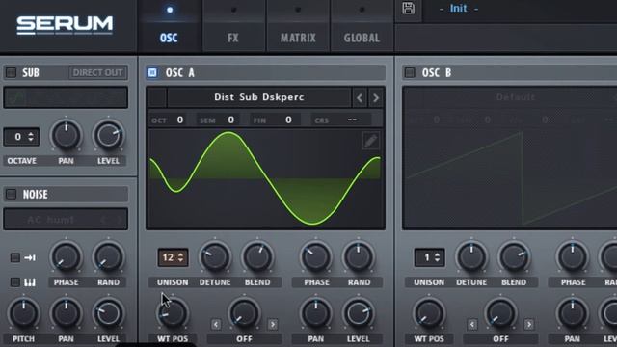Open OSC B Default wavetable menu
Image resolution: width=617 pixels, height=347 pixels.
516,97
